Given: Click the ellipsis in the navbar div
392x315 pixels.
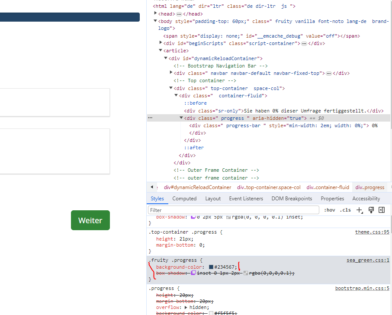Looking at the screenshot, I should 329,74.
